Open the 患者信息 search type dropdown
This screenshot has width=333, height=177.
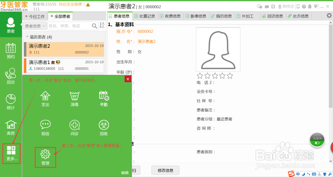point(35,26)
